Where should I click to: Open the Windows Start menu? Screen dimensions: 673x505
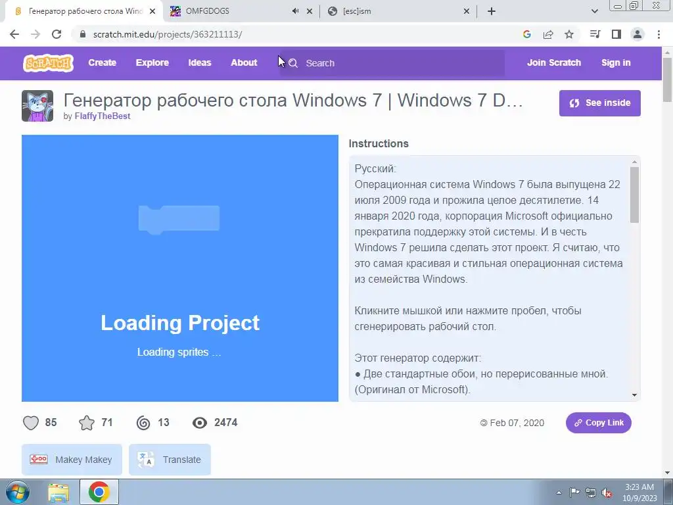[17, 492]
